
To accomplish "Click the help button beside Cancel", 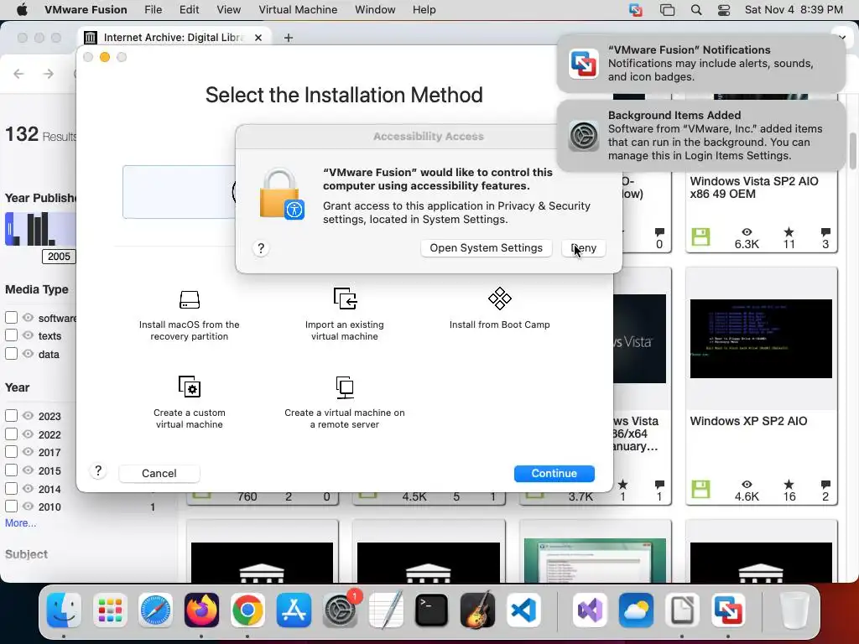I will [x=98, y=471].
